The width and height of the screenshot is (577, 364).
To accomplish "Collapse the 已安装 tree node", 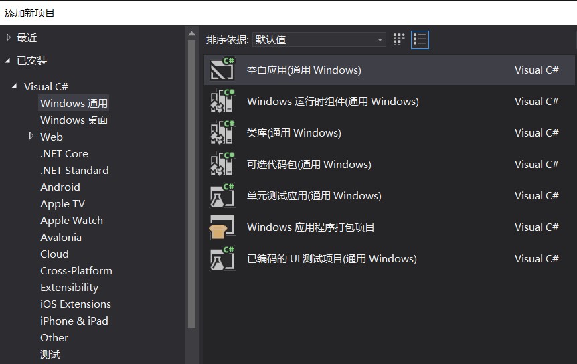I will tap(8, 60).
